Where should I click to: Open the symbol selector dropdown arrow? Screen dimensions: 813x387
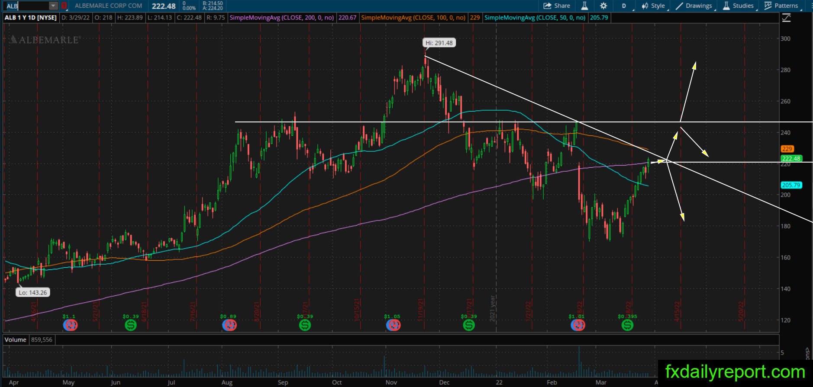[53, 6]
